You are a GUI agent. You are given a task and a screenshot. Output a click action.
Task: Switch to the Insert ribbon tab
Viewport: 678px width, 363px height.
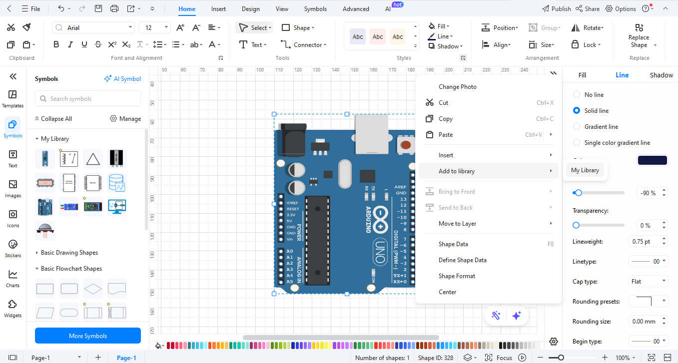[x=218, y=9]
